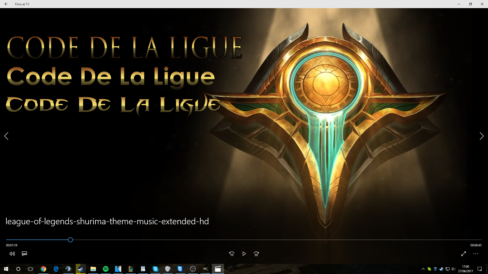
Task: Click the blue sphere tray icon
Action: coord(435,269)
